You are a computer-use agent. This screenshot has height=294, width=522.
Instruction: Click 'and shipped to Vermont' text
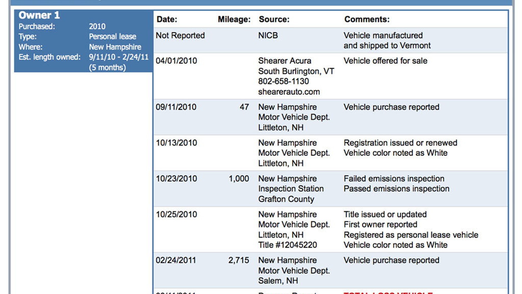(x=387, y=45)
